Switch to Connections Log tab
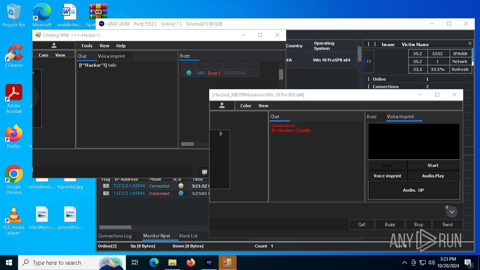480x270 pixels. click(x=115, y=236)
